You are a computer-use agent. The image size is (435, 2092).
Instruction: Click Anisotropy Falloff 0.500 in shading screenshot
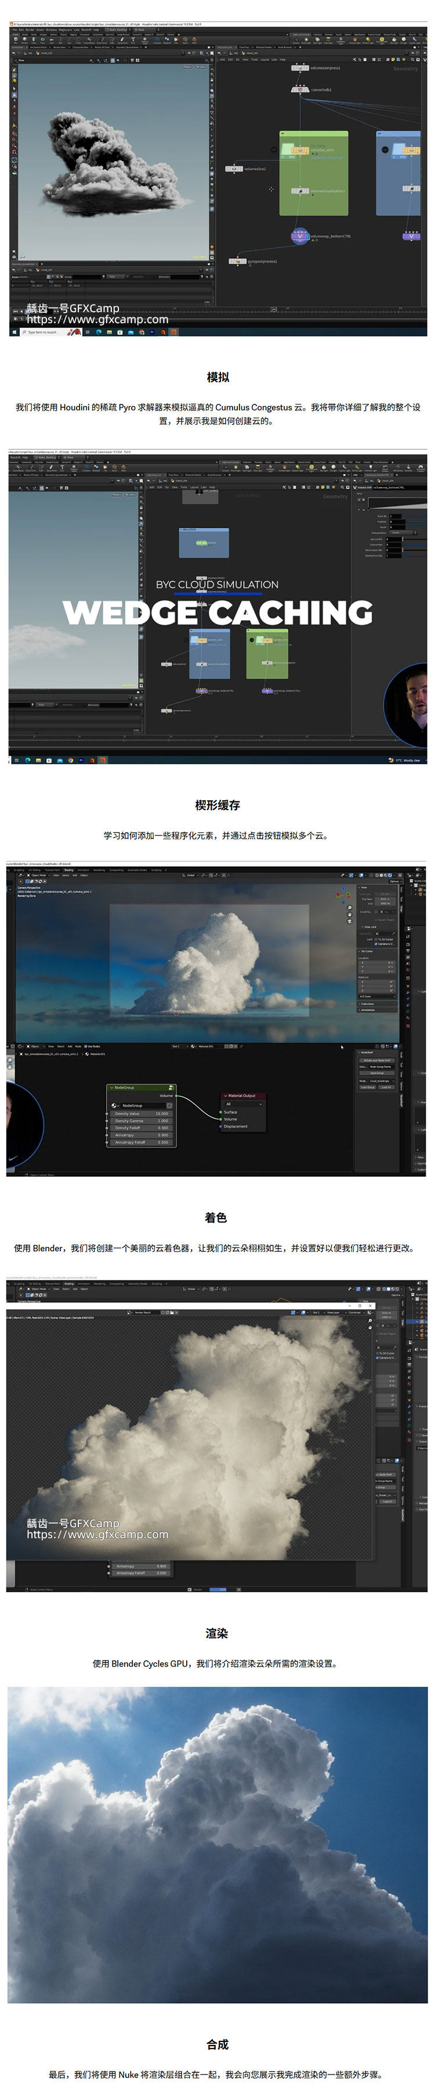tap(142, 1142)
